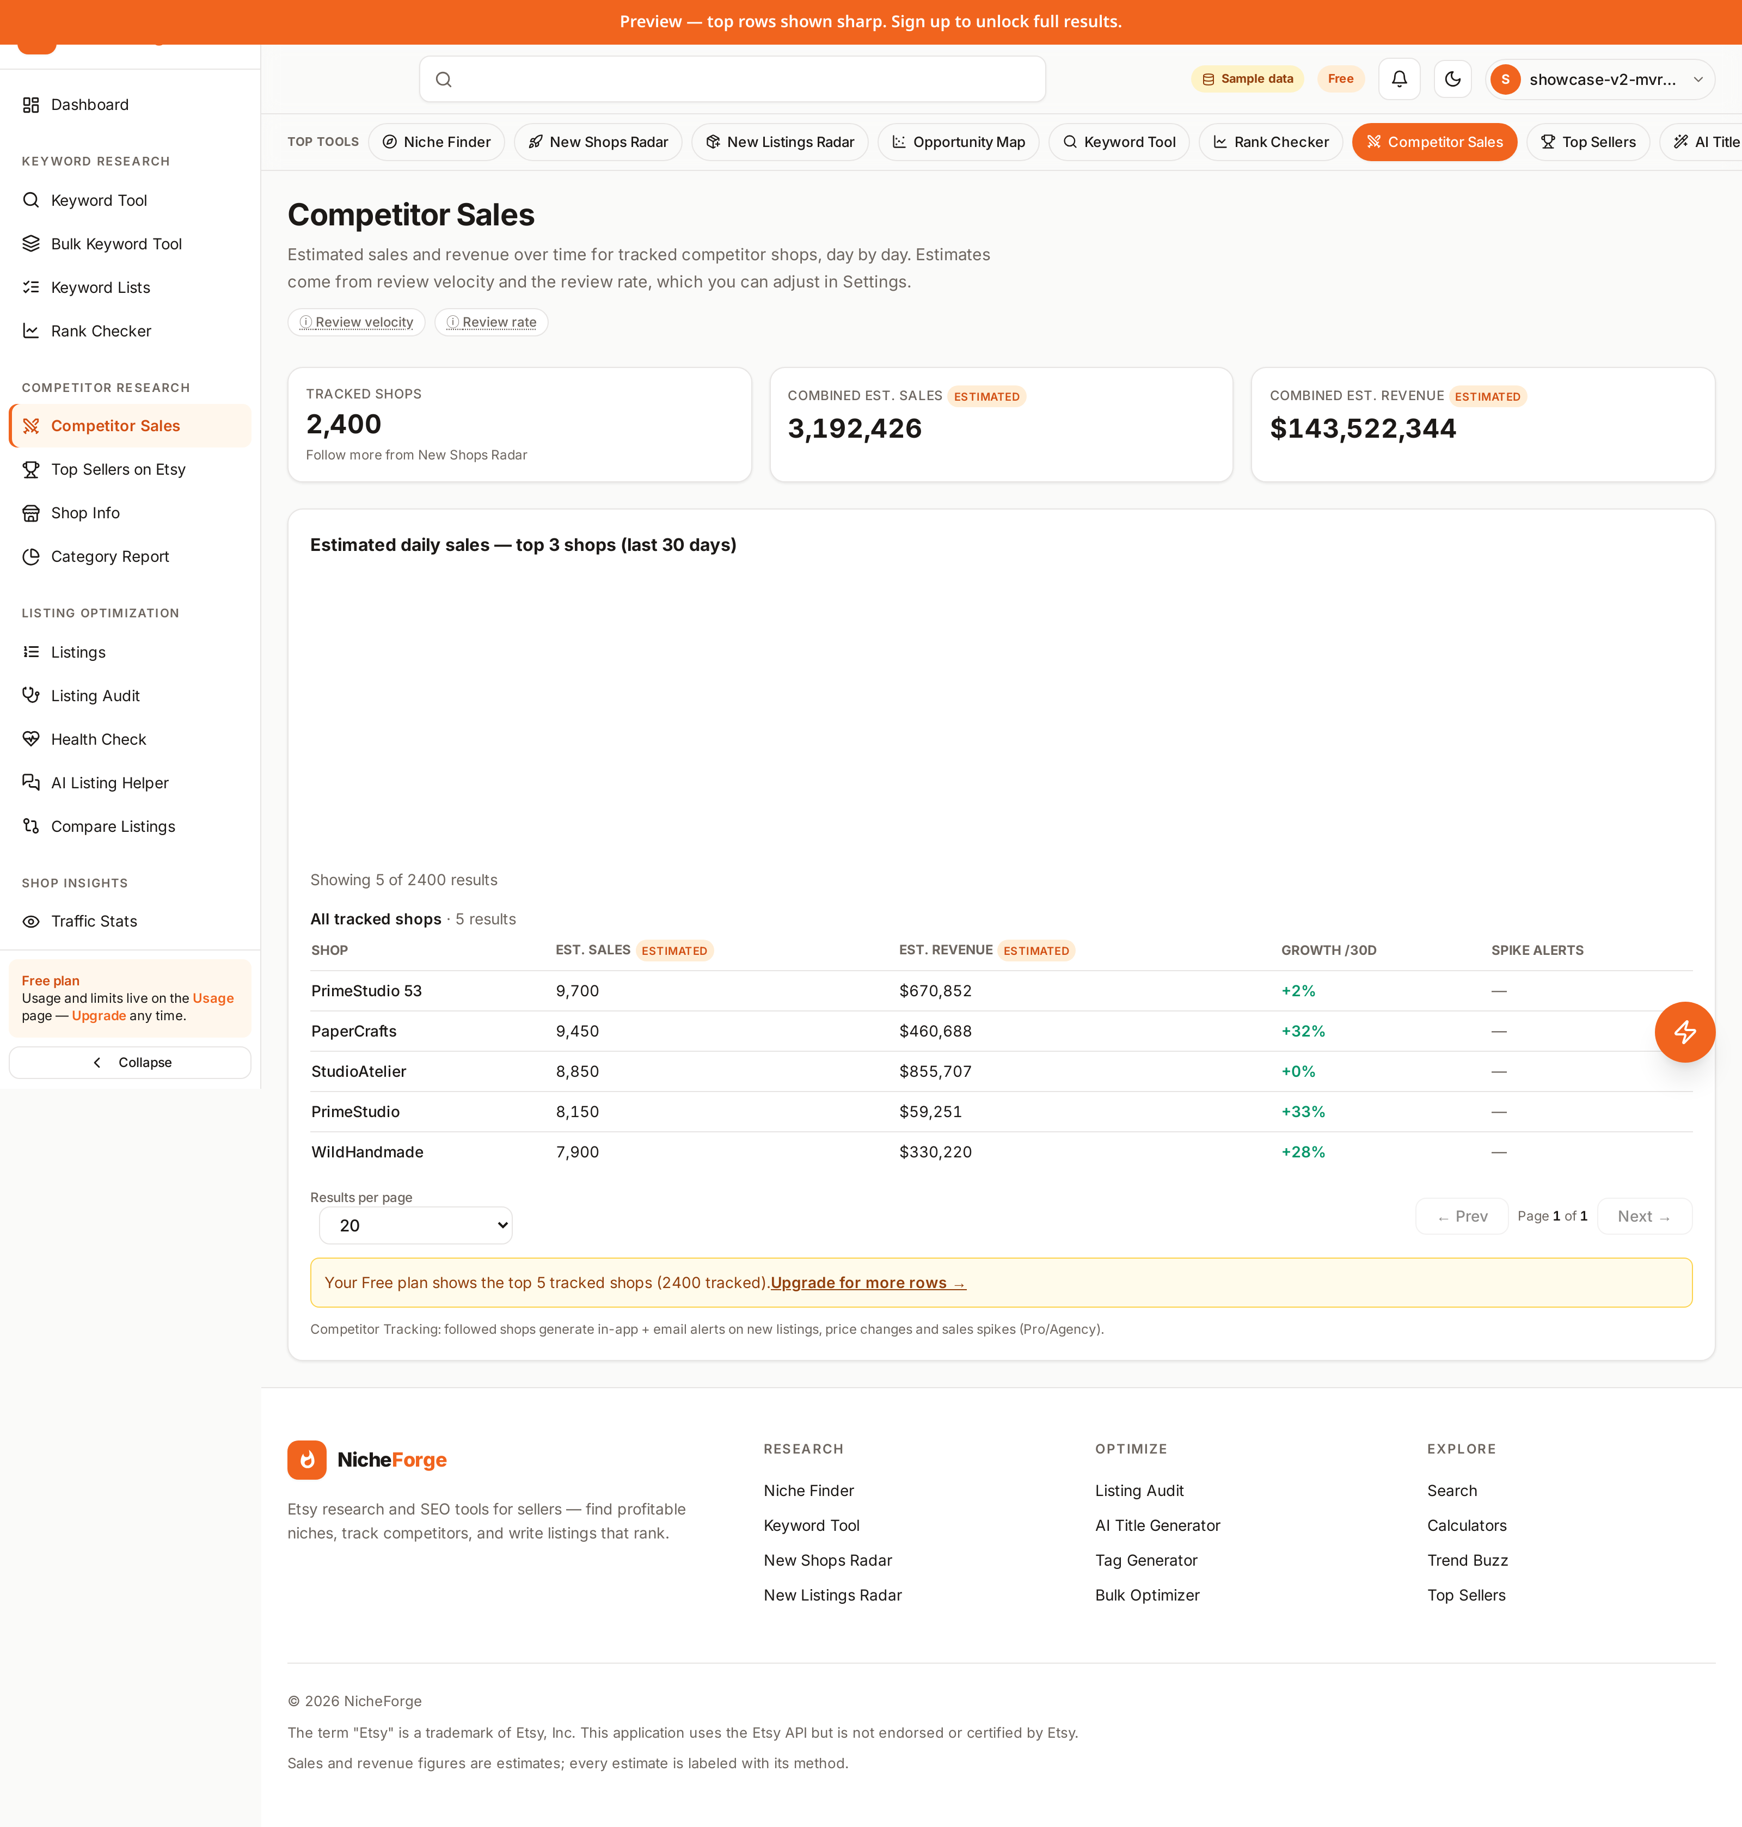Screen dimensions: 1742x1827
Task: Open Bulk Keyword Tool in sidebar
Action: 130,244
